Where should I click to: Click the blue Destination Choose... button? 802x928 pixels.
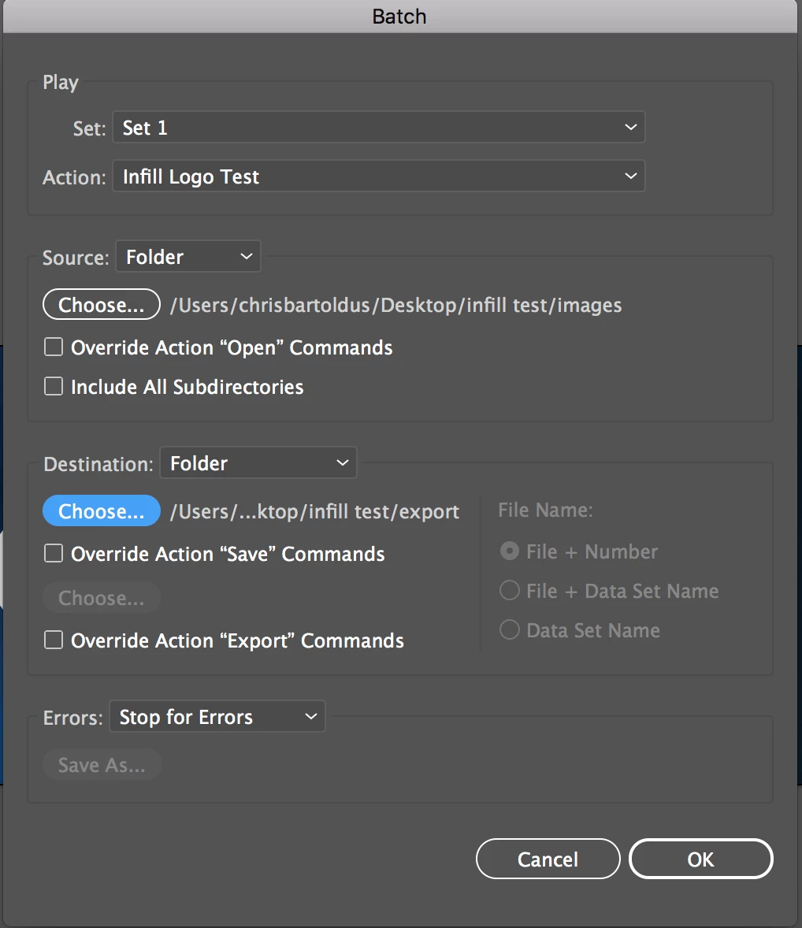(101, 510)
